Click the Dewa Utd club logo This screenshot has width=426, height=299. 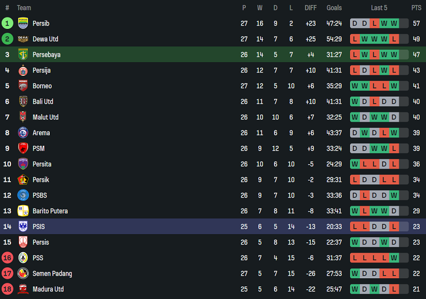pyautogui.click(x=23, y=39)
